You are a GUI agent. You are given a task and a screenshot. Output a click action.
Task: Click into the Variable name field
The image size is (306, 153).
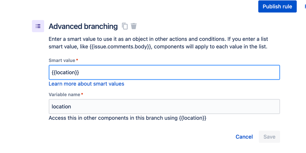tap(164, 107)
